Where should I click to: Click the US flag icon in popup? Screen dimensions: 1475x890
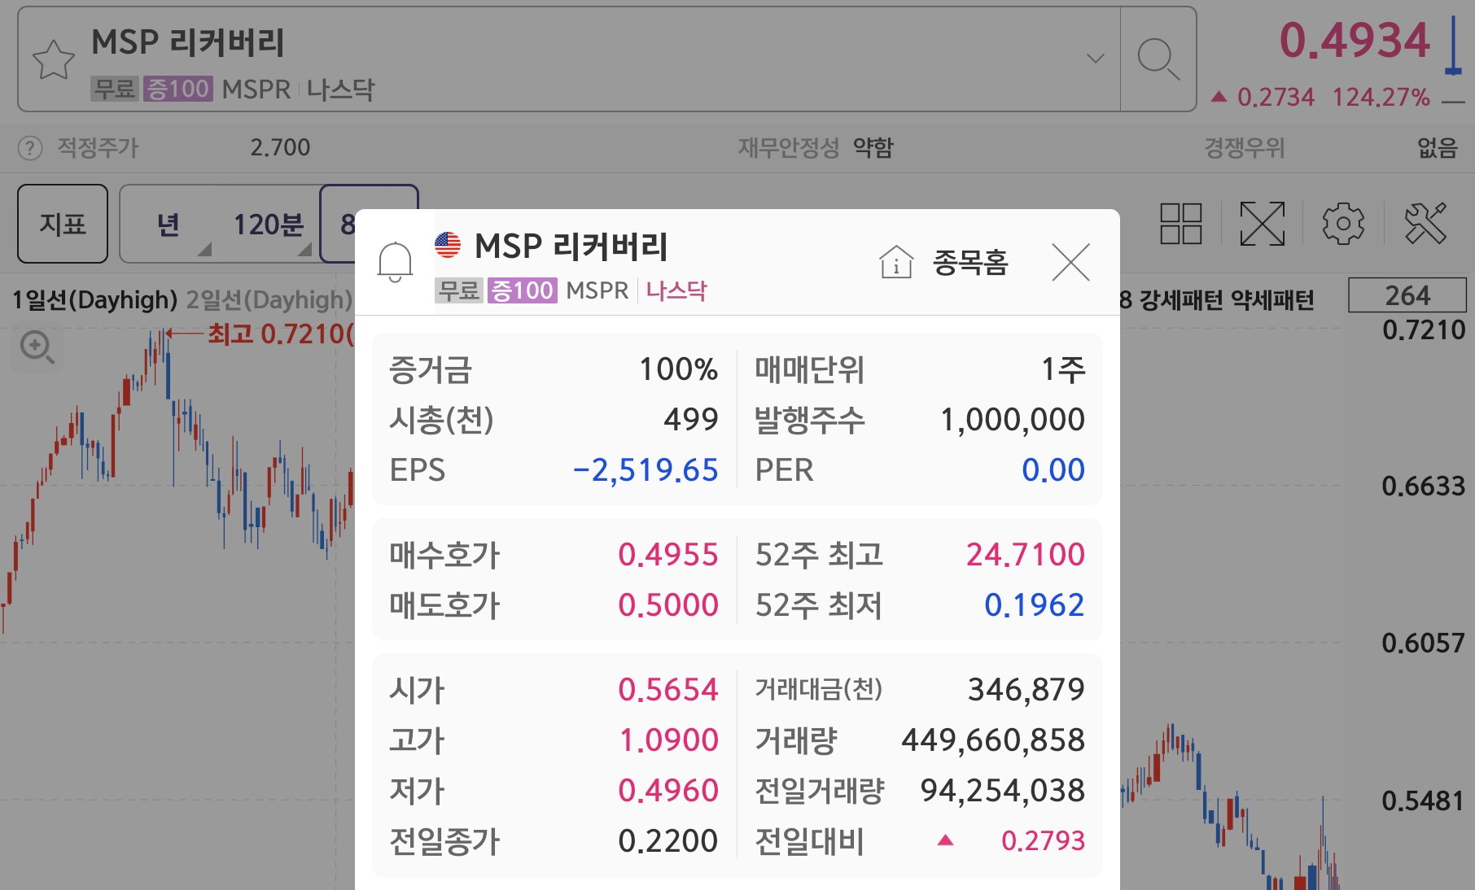[448, 245]
